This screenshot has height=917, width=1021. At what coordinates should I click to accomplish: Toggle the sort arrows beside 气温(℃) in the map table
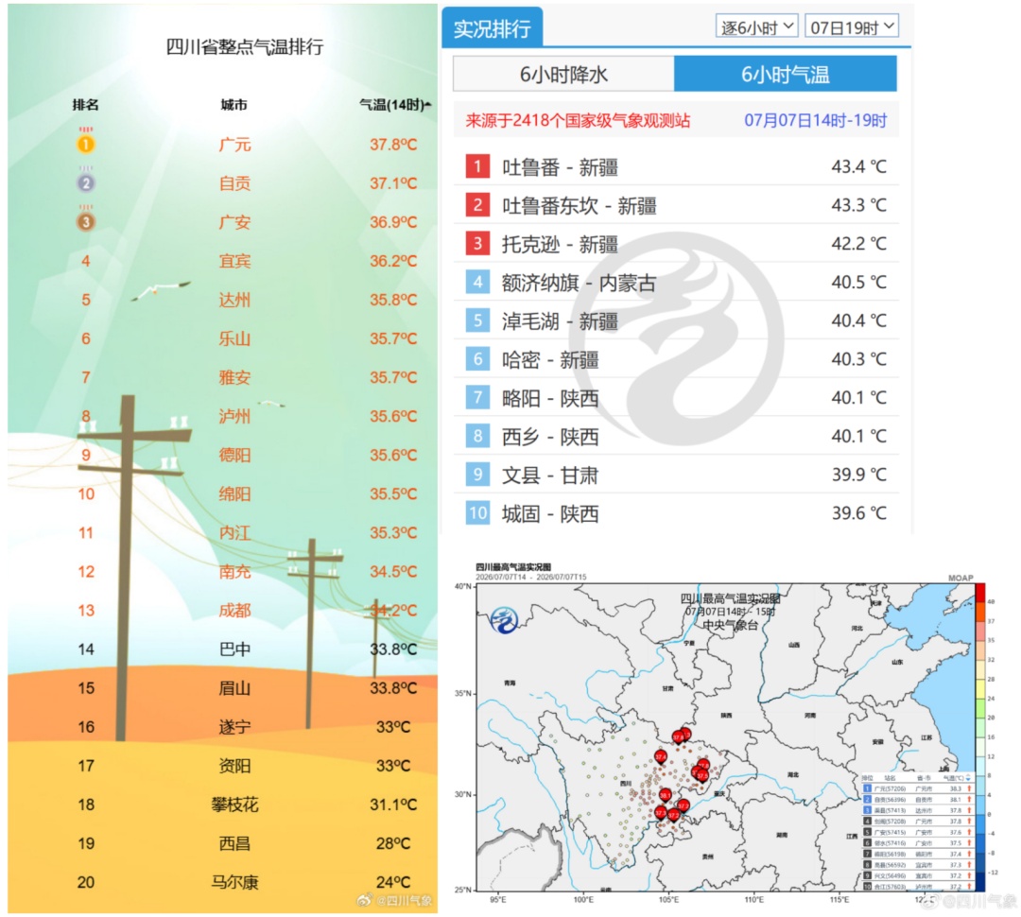pos(968,778)
